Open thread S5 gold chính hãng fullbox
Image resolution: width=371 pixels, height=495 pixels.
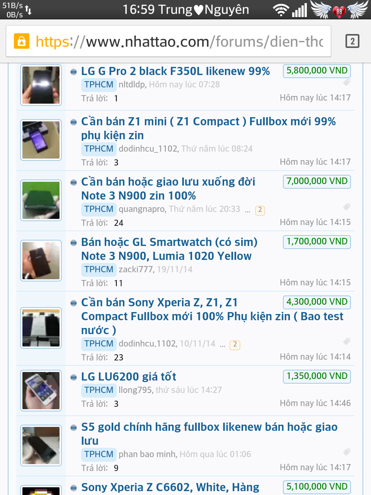point(209,434)
